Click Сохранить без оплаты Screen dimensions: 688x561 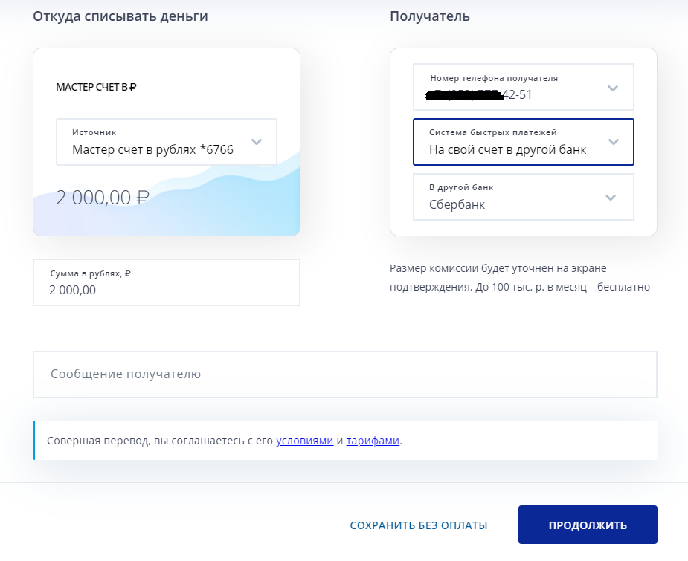tap(419, 525)
